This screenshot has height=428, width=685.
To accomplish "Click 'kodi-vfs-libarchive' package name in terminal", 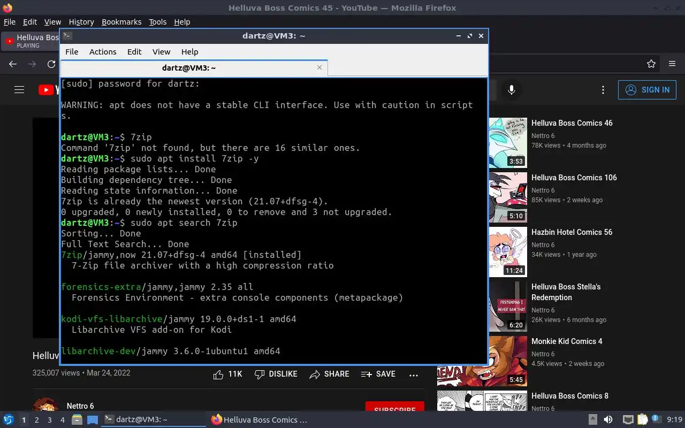I will (112, 319).
